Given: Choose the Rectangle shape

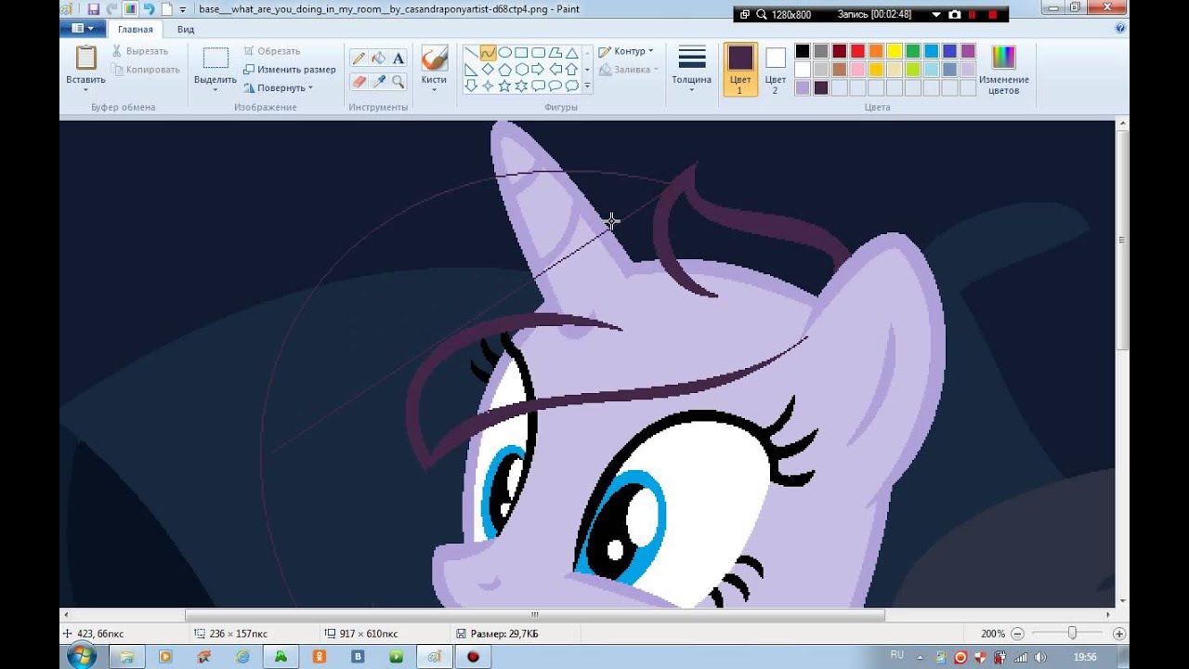Looking at the screenshot, I should [521, 53].
